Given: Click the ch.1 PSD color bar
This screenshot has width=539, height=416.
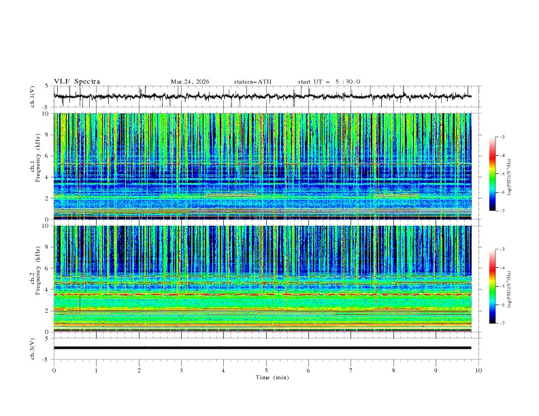Looking at the screenshot, I should pyautogui.click(x=492, y=174).
